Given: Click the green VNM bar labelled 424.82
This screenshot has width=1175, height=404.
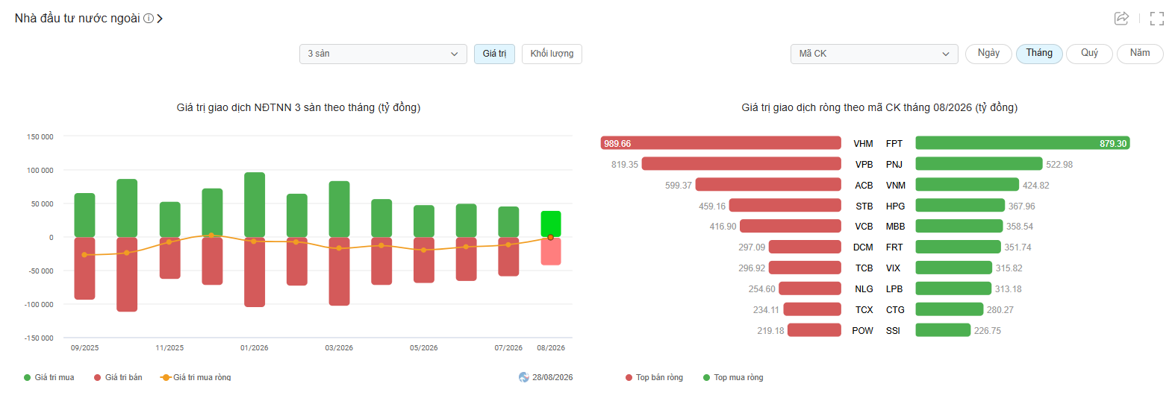Looking at the screenshot, I should 967,185.
